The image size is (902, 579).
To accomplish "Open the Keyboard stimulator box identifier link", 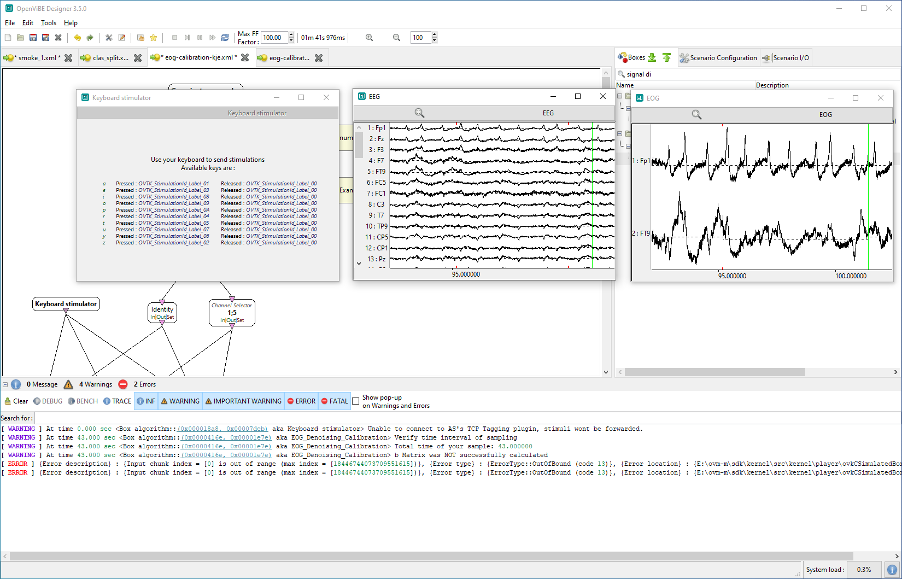I will click(x=222, y=429).
